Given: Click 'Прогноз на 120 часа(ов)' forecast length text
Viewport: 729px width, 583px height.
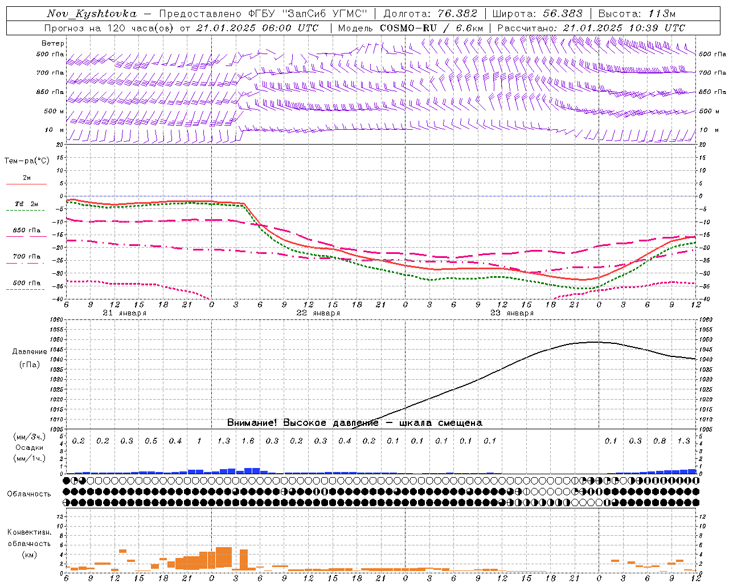Looking at the screenshot, I should pyautogui.click(x=109, y=28).
